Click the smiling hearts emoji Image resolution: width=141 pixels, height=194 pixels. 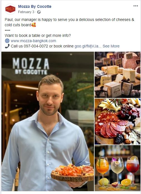34,25
